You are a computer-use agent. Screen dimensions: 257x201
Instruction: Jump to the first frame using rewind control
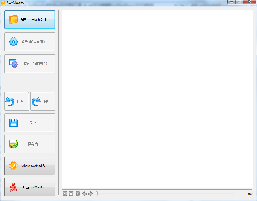pyautogui.click(x=77, y=193)
